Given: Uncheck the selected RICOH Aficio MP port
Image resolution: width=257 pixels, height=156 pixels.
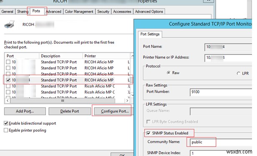Looking at the screenshot, I should coord(8,80).
